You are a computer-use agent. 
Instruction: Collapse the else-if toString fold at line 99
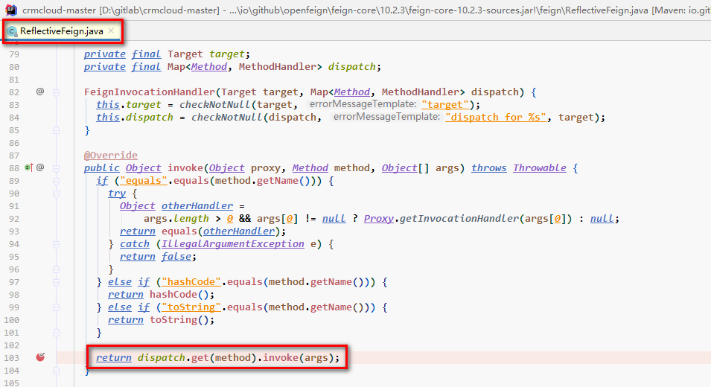tap(57, 307)
